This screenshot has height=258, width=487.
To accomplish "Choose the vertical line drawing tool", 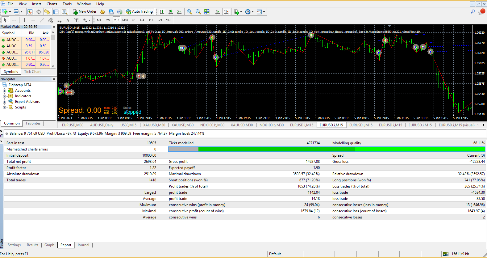I will tap(24, 20).
